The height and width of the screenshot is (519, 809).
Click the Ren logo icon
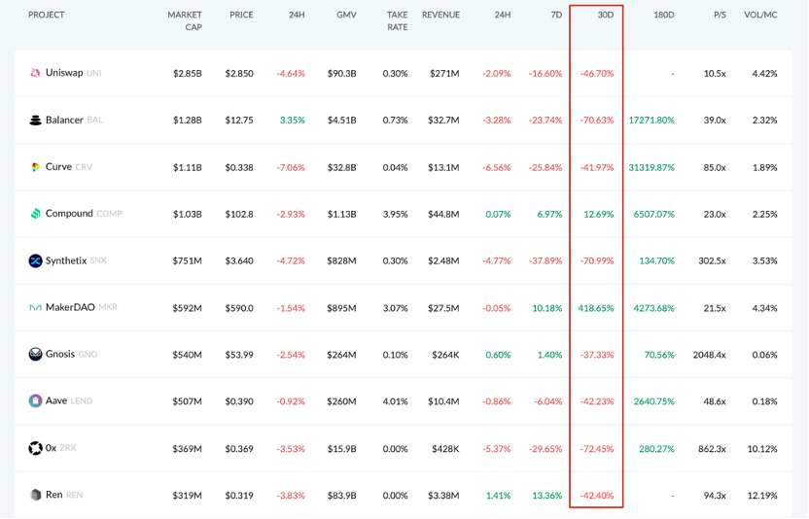click(35, 495)
